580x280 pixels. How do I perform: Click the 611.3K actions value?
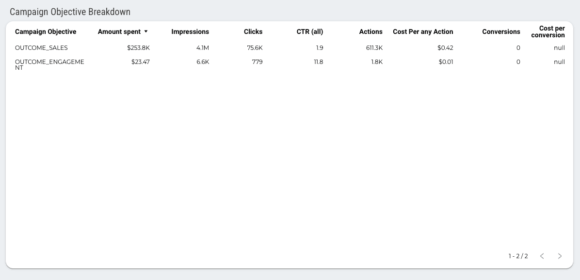[x=374, y=48]
